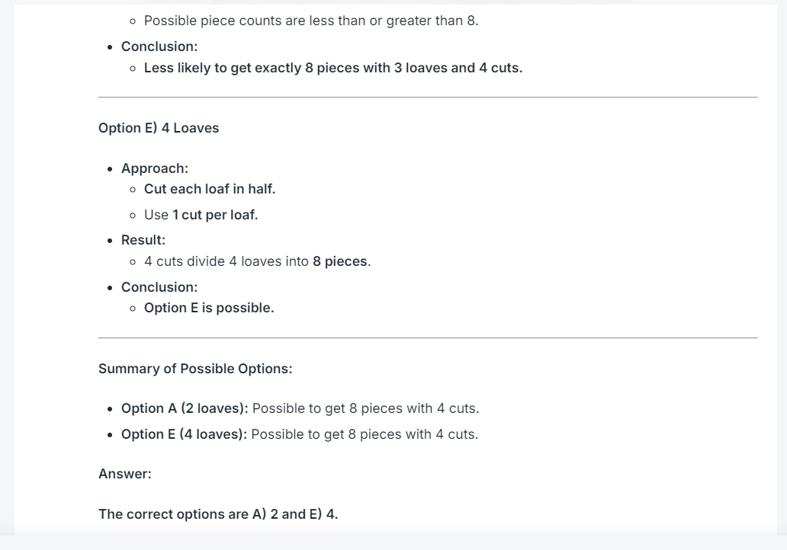Click the 'Approach:' bullet label
Image resolution: width=787 pixels, height=550 pixels.
[155, 168]
